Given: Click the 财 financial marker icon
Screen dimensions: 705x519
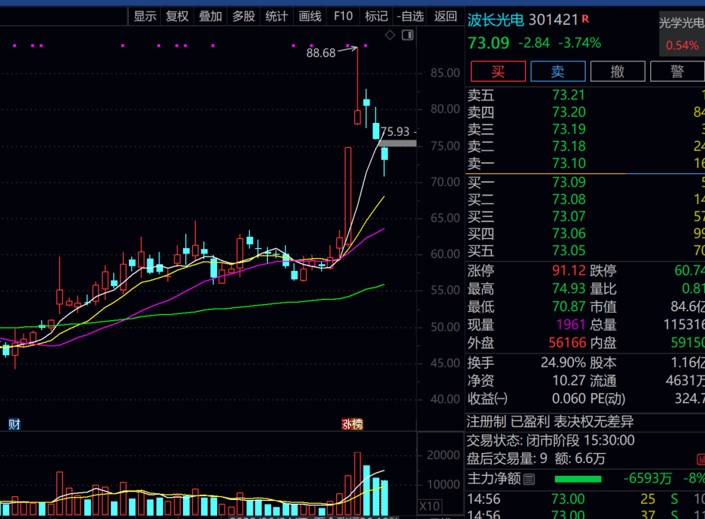Looking at the screenshot, I should tap(14, 424).
